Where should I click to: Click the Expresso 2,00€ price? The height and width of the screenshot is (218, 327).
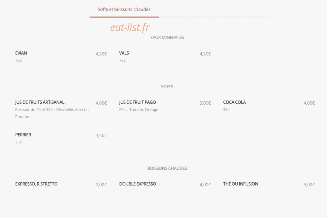101,185
